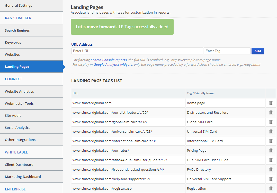Remove the Global SIM Card tag row

(271, 122)
